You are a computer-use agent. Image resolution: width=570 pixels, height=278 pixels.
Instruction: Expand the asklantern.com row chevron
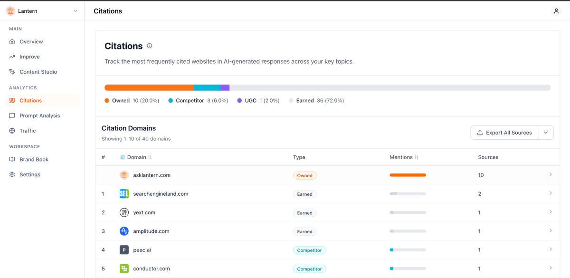tap(551, 175)
